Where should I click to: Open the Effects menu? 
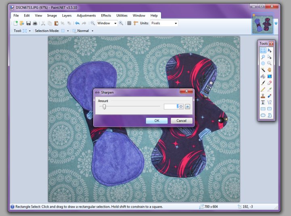click(106, 15)
